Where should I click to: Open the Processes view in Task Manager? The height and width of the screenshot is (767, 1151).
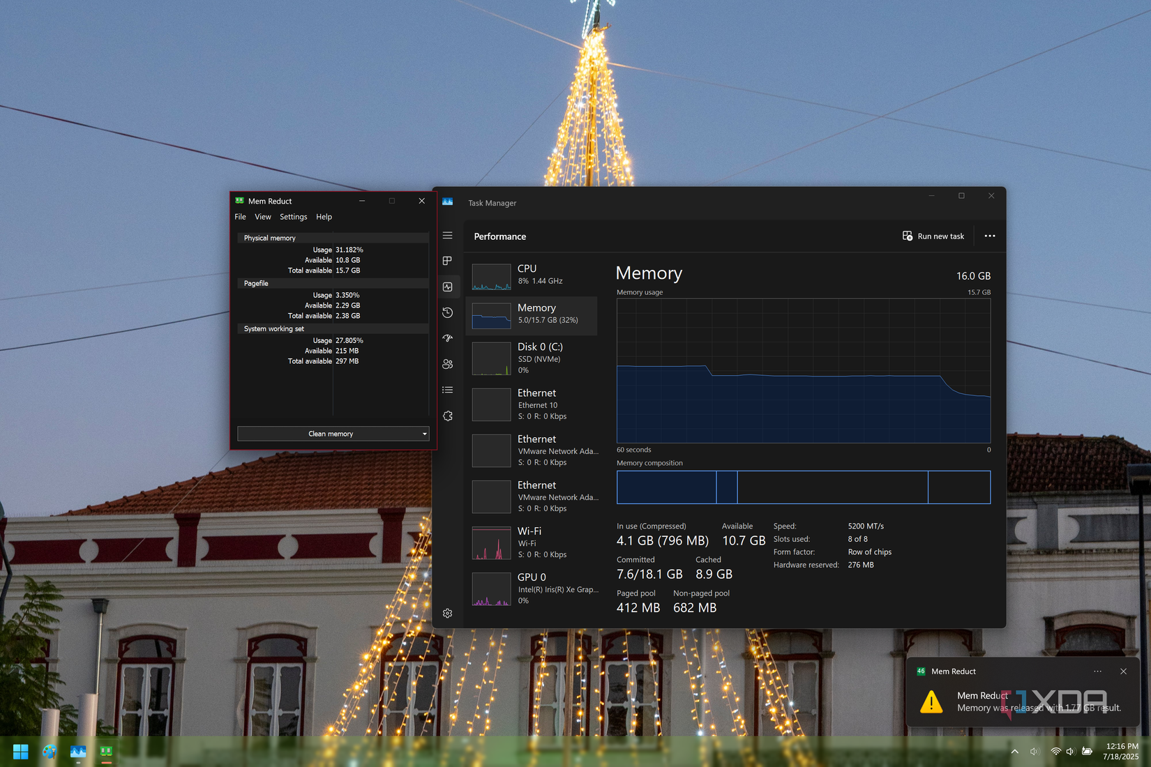[x=447, y=261]
